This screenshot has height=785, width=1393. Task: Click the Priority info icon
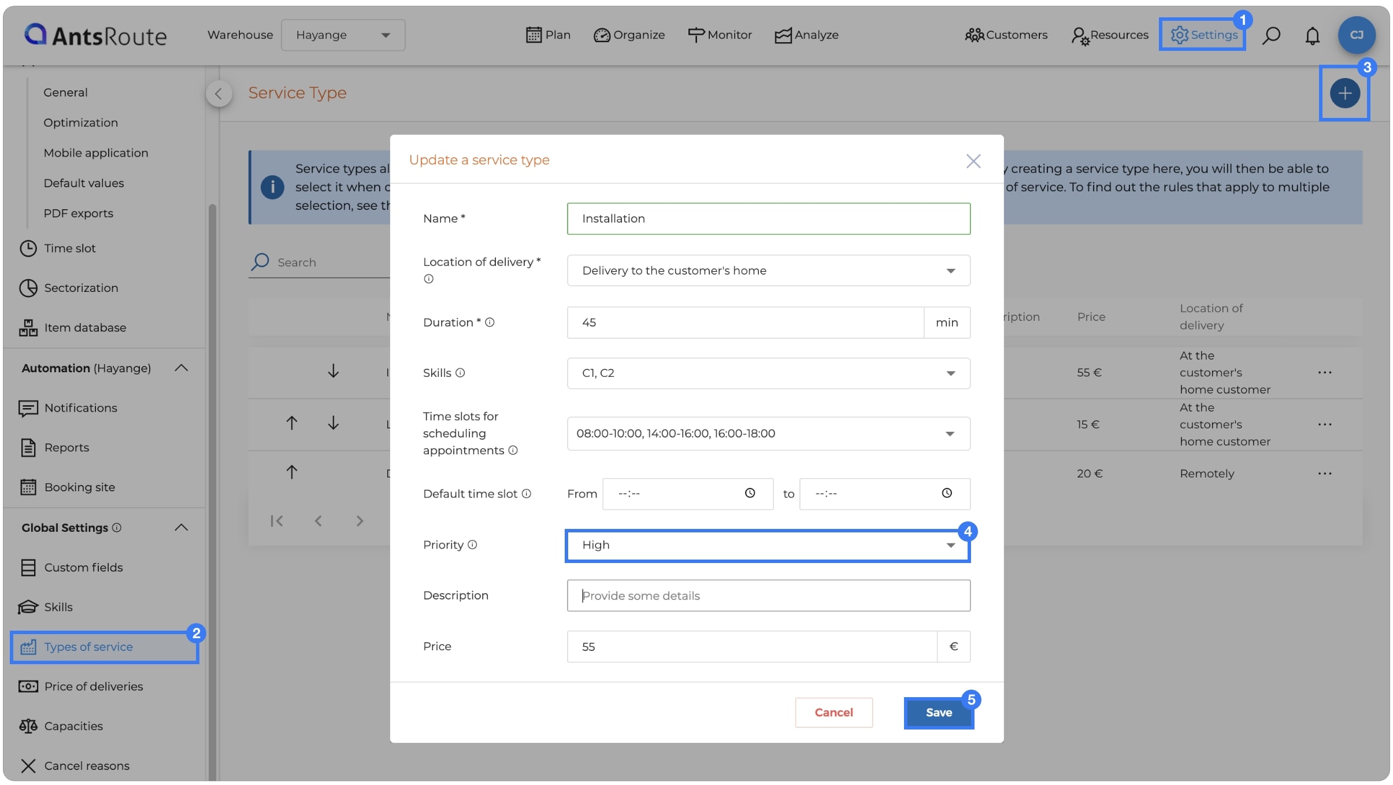click(472, 545)
